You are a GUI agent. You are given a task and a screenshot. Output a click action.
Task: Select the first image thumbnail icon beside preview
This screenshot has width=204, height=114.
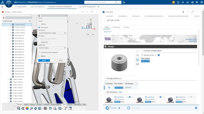click(x=137, y=60)
